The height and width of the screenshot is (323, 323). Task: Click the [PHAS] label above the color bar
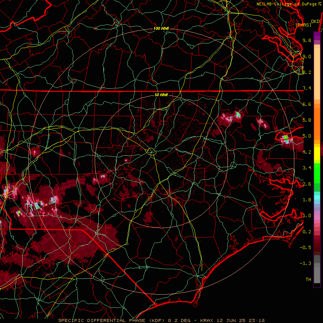(x=303, y=25)
